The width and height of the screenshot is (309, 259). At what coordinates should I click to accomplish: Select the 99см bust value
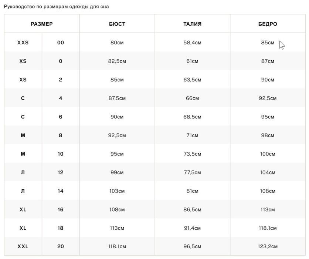[x=117, y=172]
